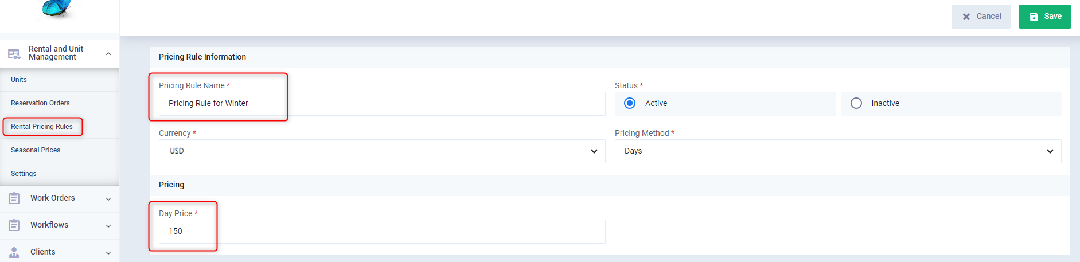Click the Pricing Rule Information heading

click(202, 57)
